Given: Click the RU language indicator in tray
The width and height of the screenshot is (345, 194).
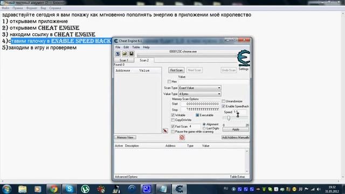Looking at the screenshot, I should pyautogui.click(x=226, y=189).
